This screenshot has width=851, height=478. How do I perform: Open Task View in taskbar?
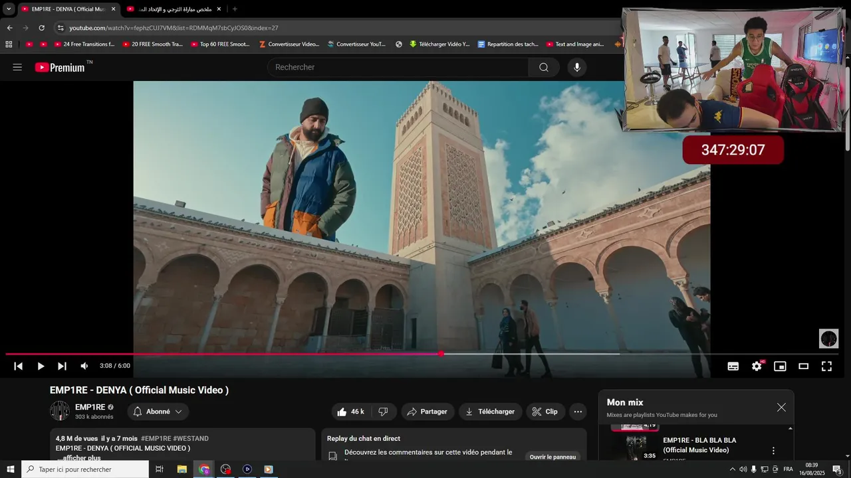click(160, 469)
